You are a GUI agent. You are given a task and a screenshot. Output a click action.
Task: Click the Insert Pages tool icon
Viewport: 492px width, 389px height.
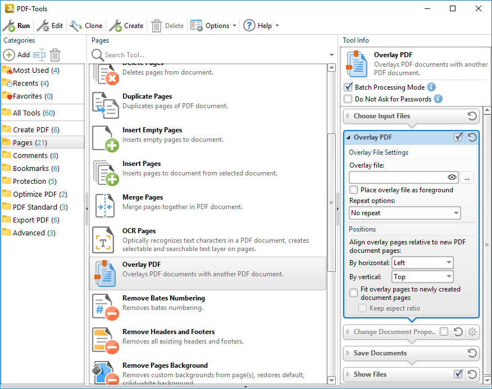(106, 173)
